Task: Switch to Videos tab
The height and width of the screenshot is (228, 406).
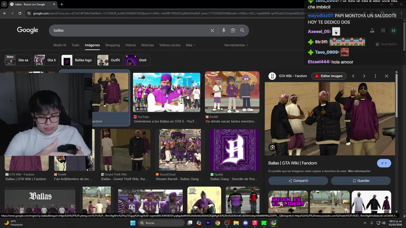Action: [131, 45]
